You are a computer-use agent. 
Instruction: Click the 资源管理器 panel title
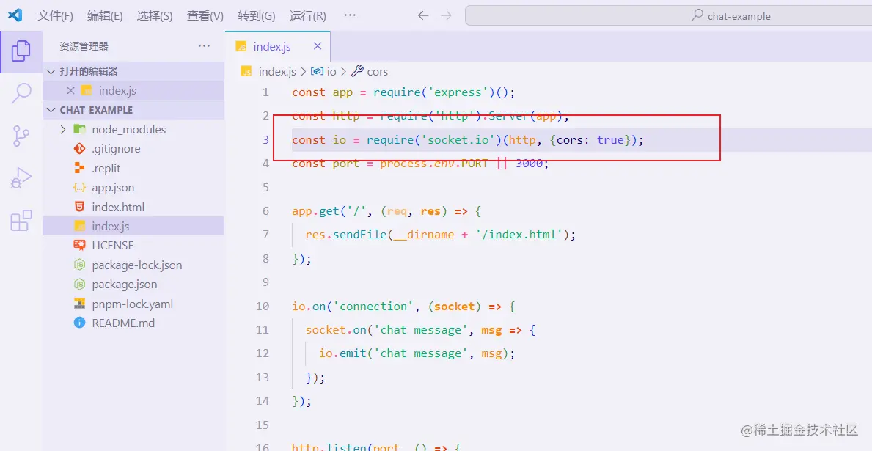pyautogui.click(x=84, y=46)
